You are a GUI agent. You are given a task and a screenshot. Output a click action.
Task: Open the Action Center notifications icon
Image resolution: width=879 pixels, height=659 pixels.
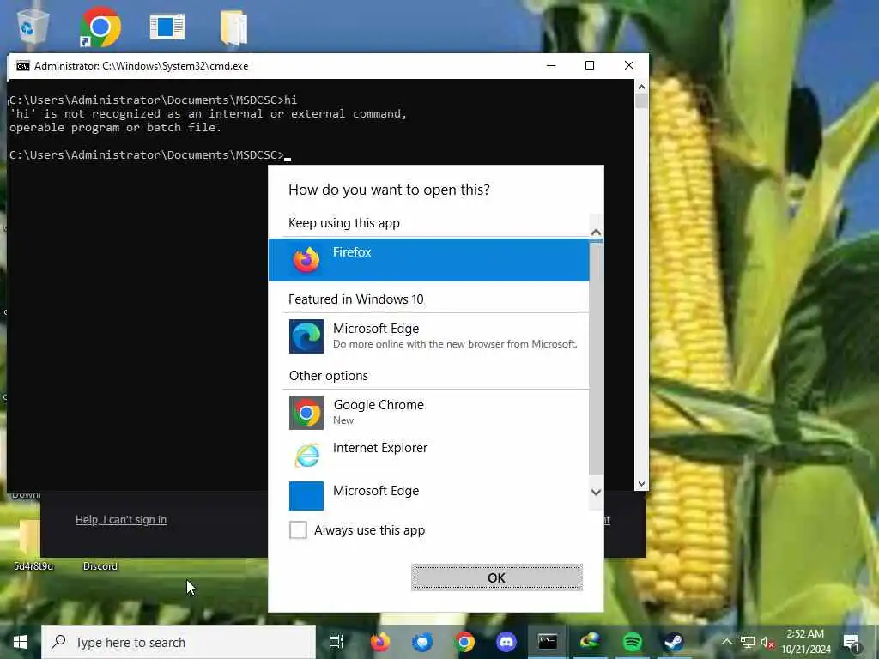click(852, 642)
